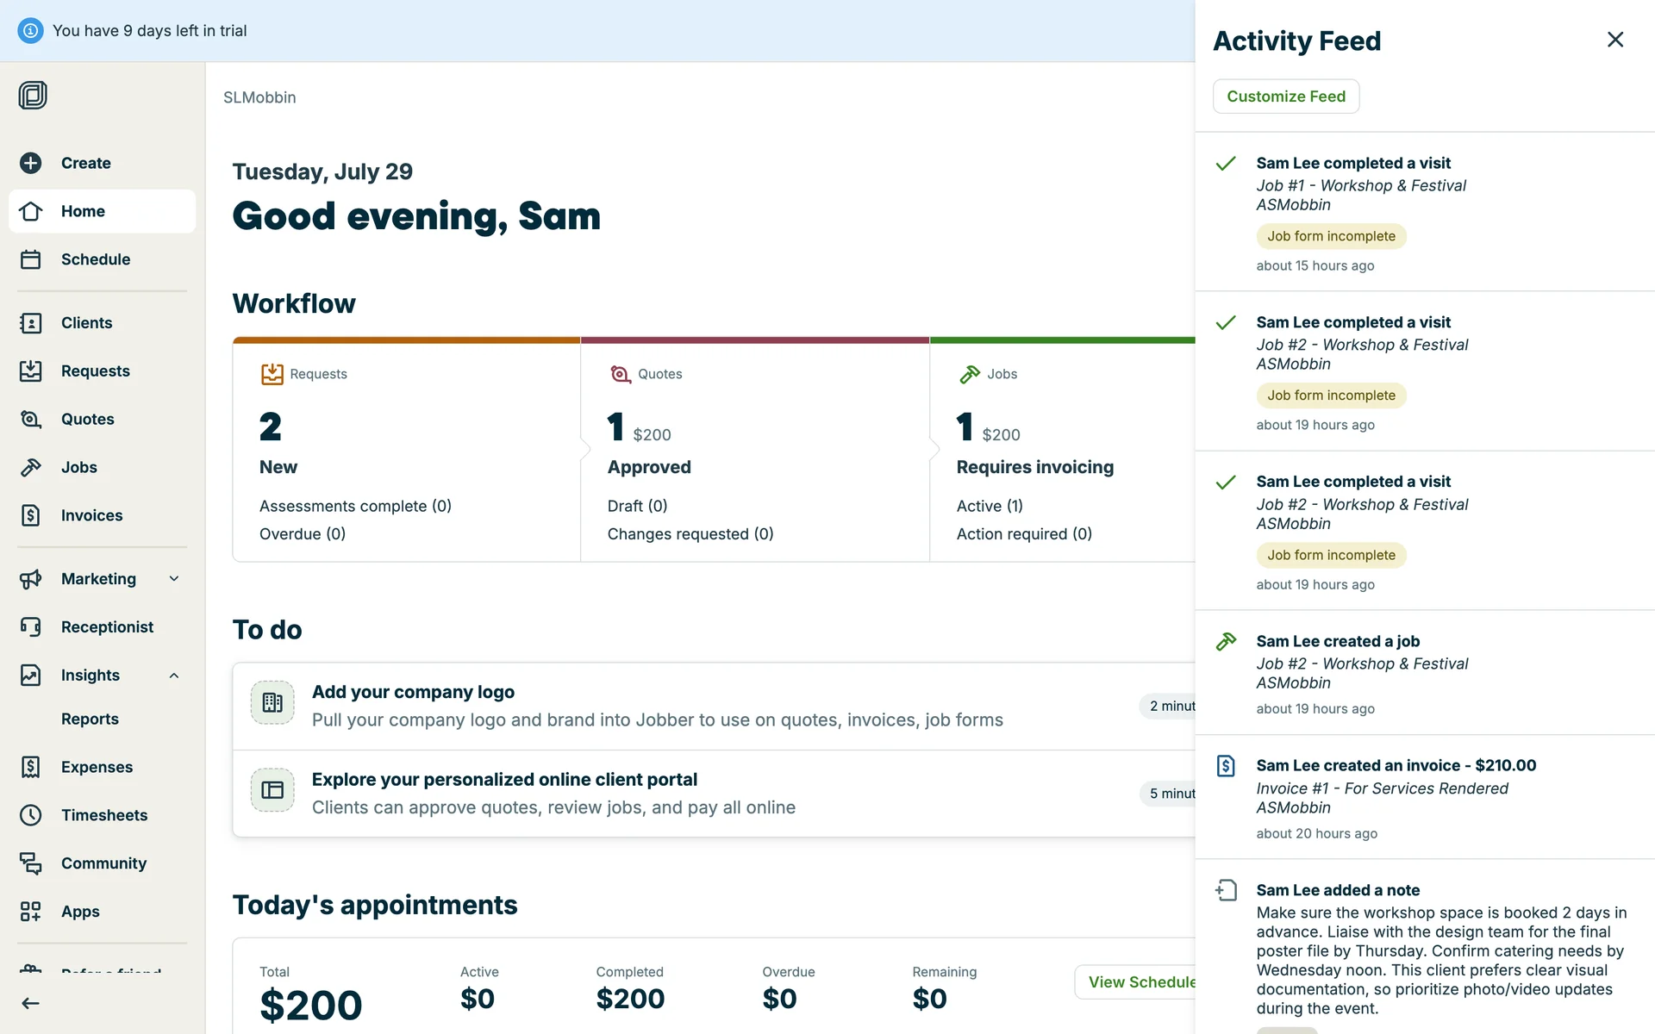1655x1034 pixels.
Task: Collapse the Insights submenu chevron
Action: pos(174,676)
